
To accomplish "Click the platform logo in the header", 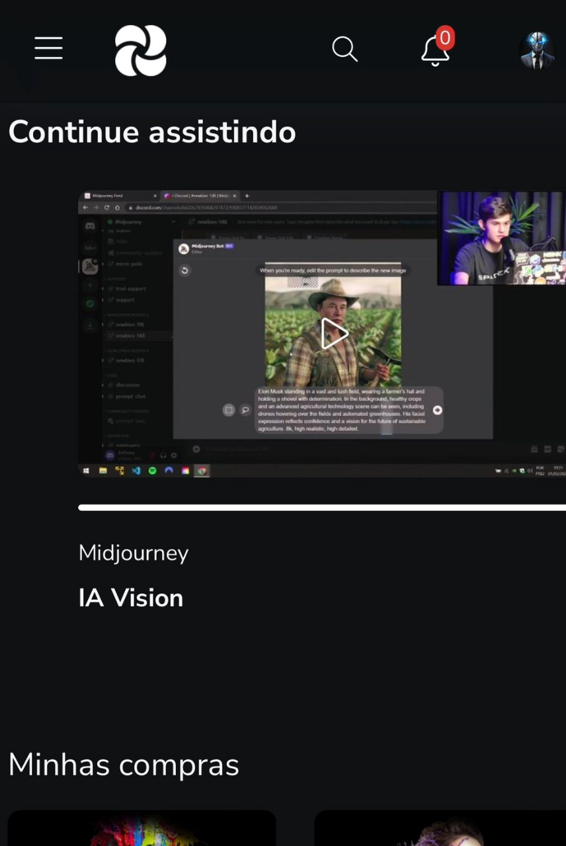I will tap(140, 50).
